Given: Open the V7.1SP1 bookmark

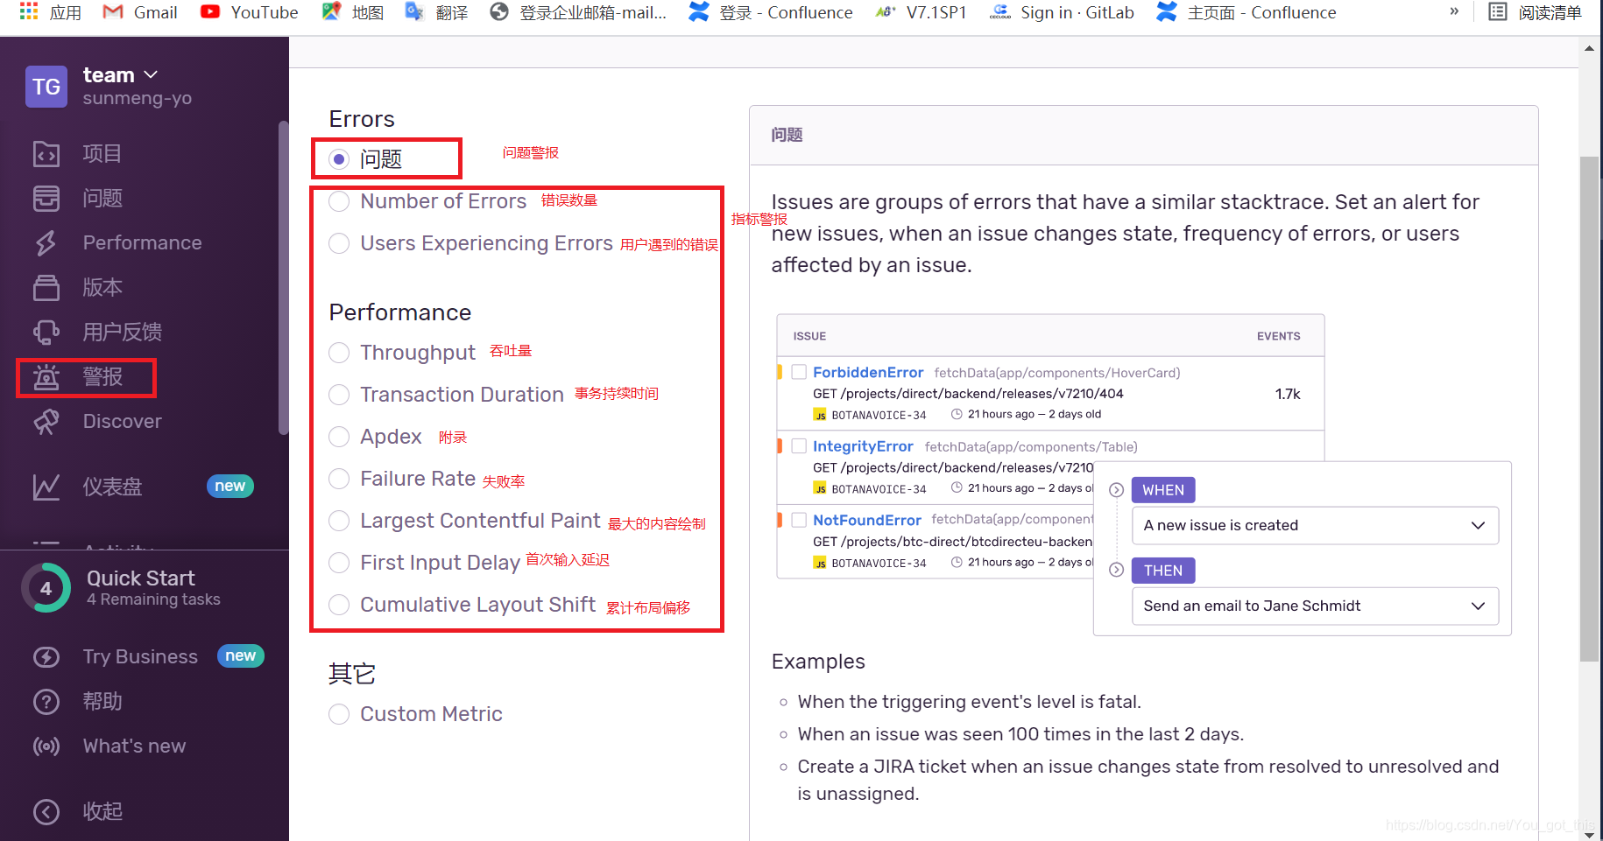Looking at the screenshot, I should pyautogui.click(x=921, y=12).
